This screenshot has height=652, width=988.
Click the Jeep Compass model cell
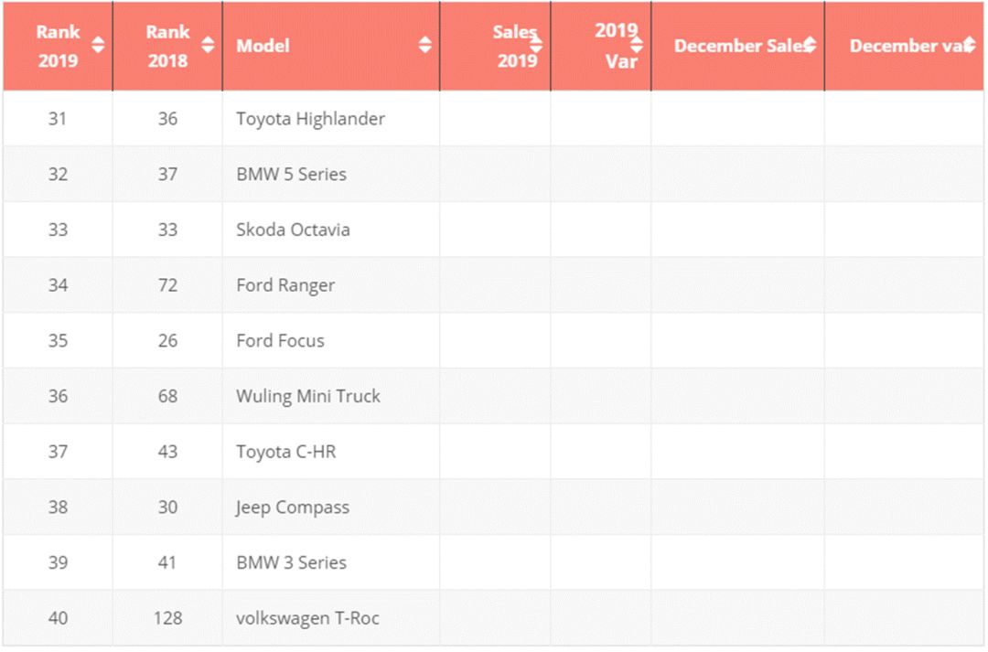[x=293, y=508]
